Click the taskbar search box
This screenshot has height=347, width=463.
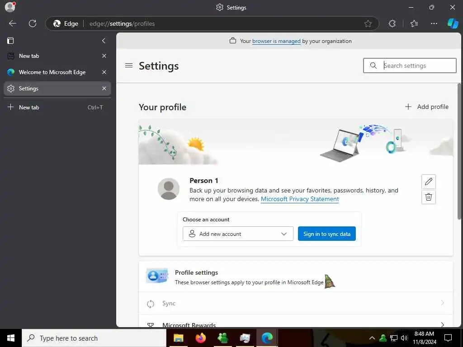(x=94, y=338)
